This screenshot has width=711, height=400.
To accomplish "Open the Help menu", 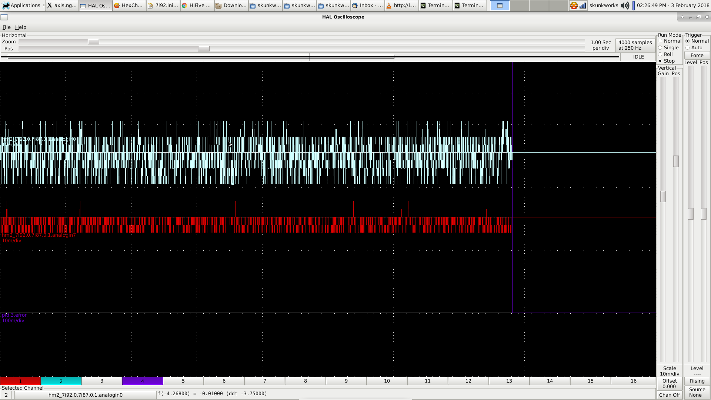I will coord(21,27).
